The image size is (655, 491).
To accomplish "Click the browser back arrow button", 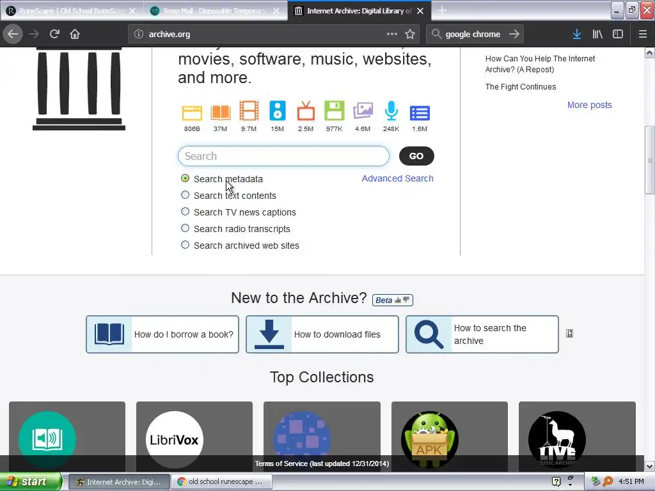I will (x=13, y=34).
